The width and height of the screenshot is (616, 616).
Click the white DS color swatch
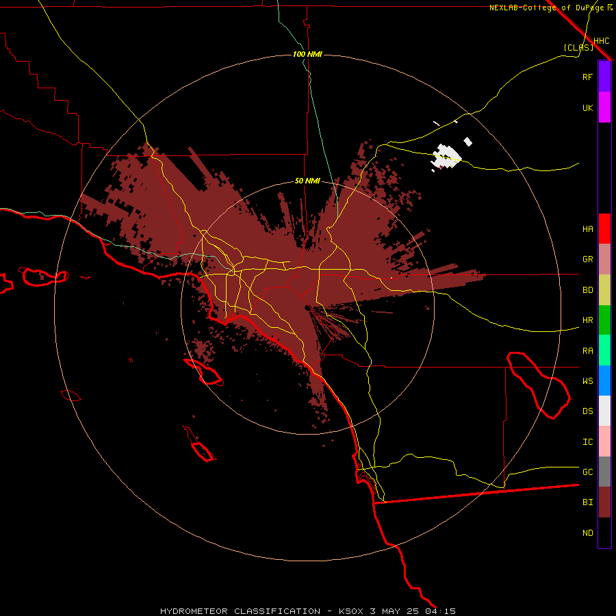[604, 411]
